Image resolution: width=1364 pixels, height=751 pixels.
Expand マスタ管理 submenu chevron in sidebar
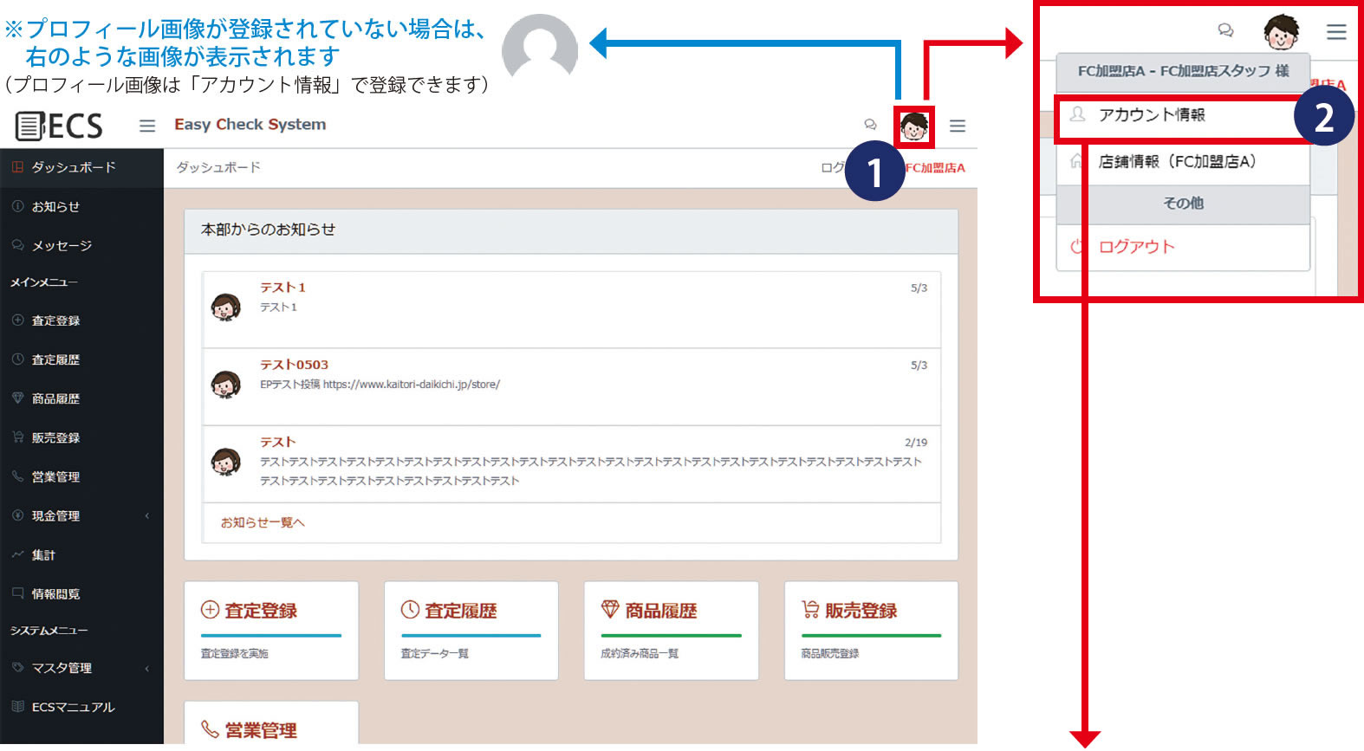coord(147,669)
